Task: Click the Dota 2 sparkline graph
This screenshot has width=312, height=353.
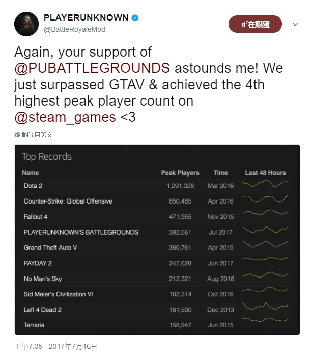Action: point(265,184)
